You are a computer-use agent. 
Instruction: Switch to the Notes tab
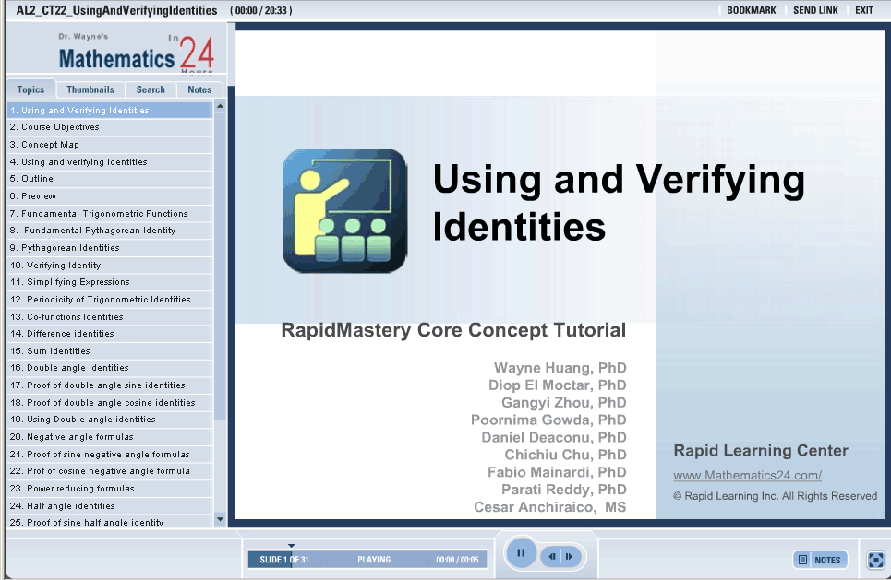(199, 89)
